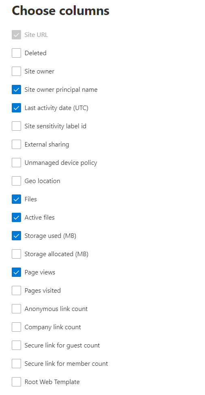Image resolution: width=205 pixels, height=395 pixels.
Task: Uncheck the Files column checkbox
Action: (x=16, y=199)
